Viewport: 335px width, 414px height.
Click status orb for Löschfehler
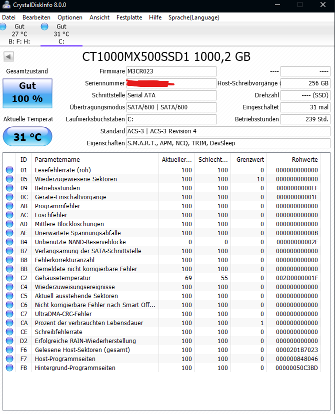9,215
